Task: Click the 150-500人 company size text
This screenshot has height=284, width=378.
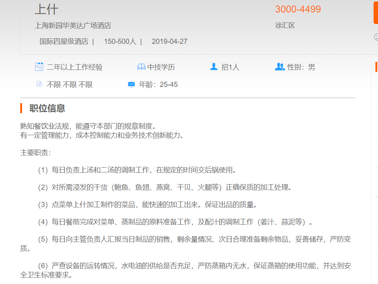Action: pyautogui.click(x=120, y=41)
